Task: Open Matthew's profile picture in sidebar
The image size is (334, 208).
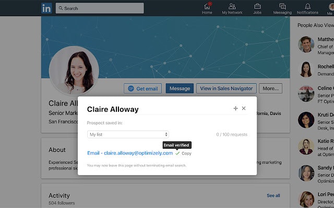Action: (306, 45)
